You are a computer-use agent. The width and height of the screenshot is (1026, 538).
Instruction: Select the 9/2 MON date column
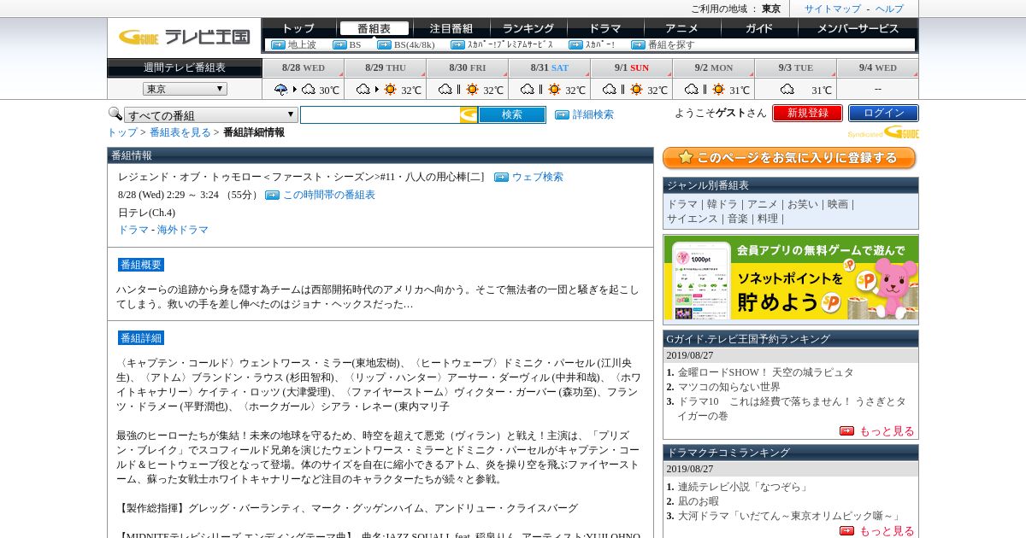tap(713, 67)
